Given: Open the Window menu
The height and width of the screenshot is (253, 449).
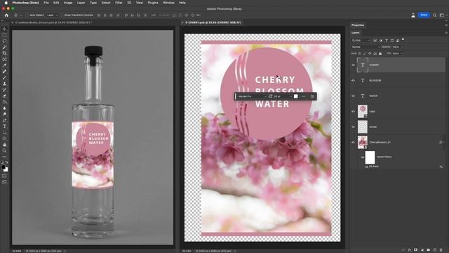Looking at the screenshot, I should [168, 3].
